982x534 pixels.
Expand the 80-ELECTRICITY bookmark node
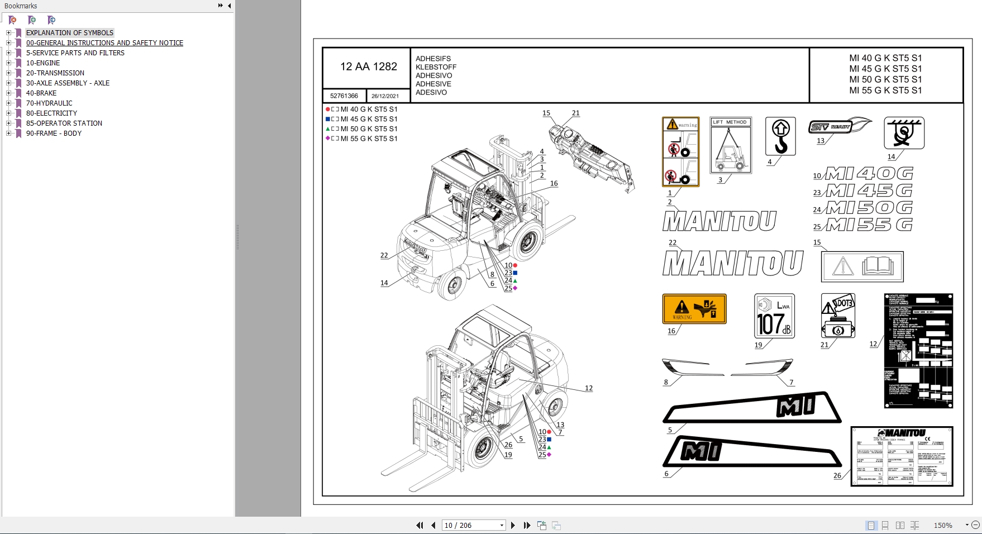8,113
